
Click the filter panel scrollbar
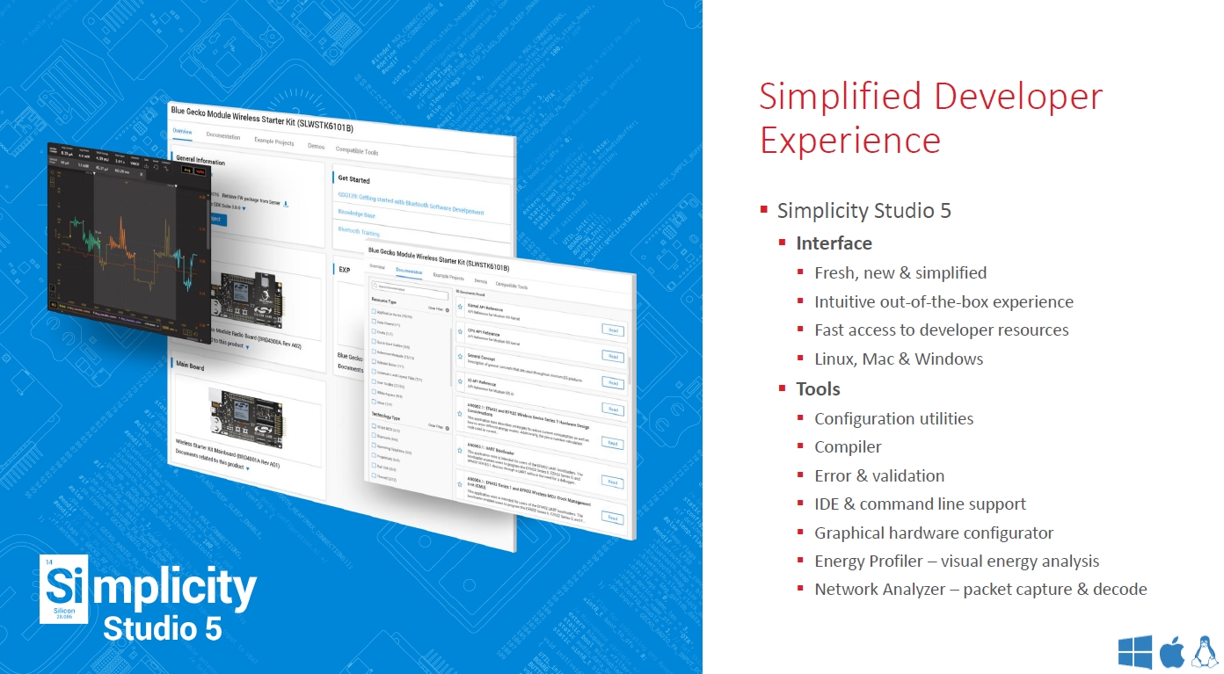[451, 356]
